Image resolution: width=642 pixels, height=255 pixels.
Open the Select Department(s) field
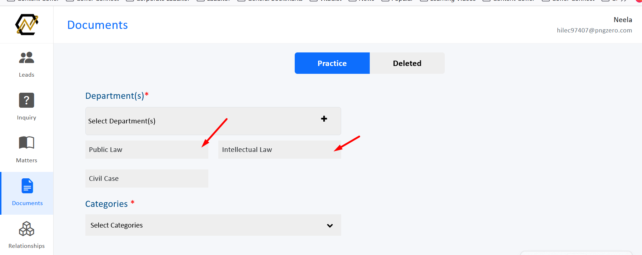[213, 121]
